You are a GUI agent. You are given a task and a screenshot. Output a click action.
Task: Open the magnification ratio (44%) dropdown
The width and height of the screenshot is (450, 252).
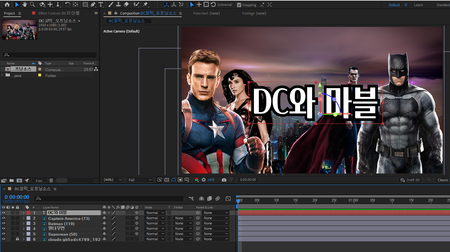tap(113, 180)
